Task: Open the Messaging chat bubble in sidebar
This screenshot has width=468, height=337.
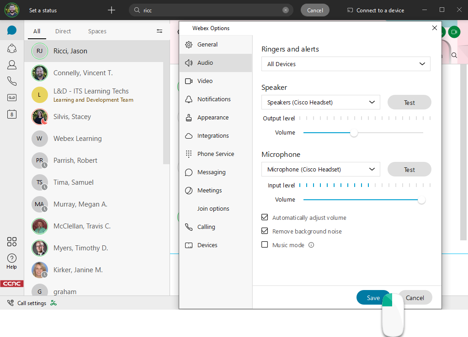Action: pyautogui.click(x=12, y=31)
